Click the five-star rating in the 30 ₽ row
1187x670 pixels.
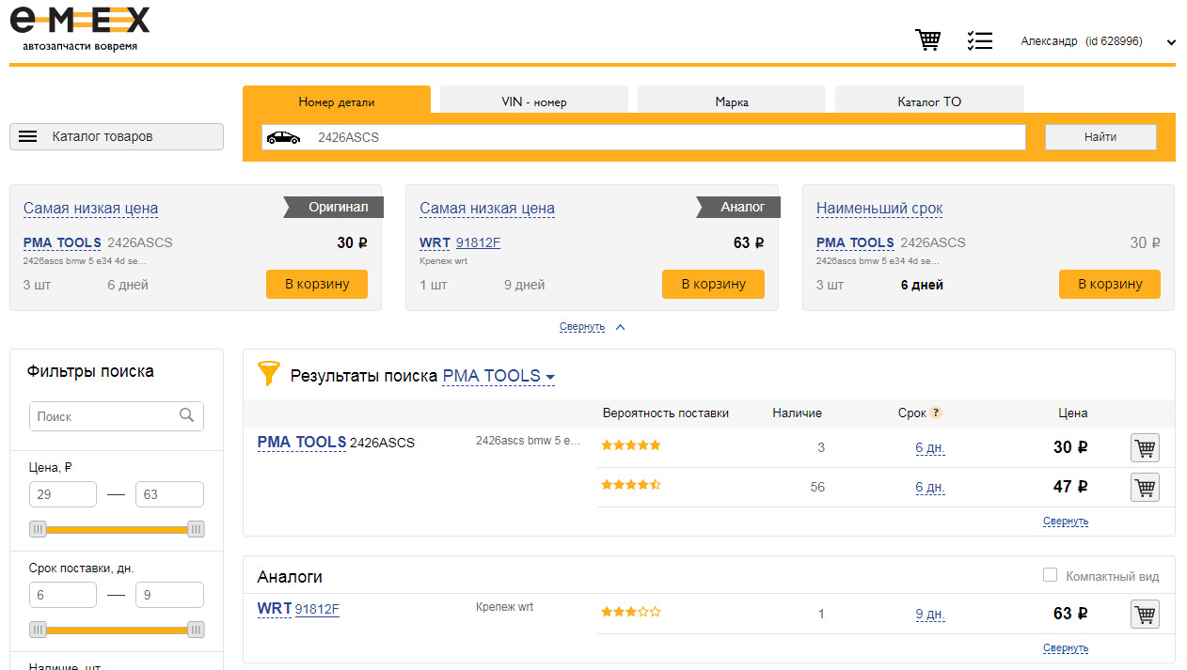coord(631,445)
